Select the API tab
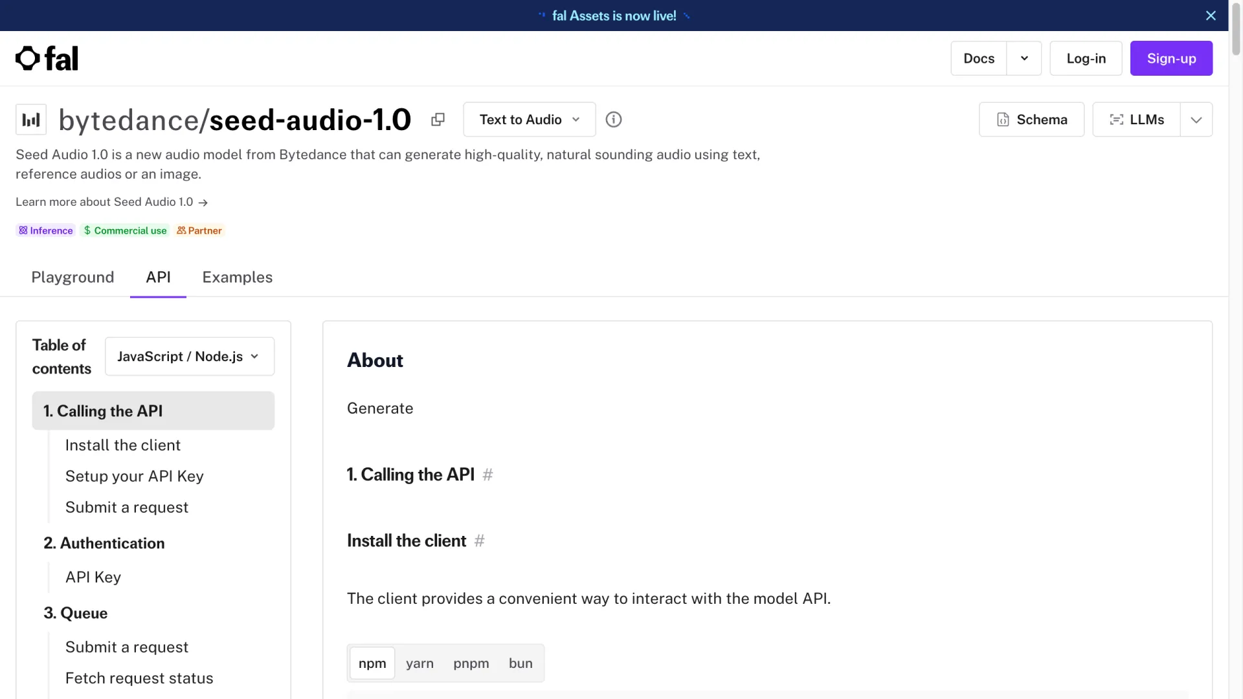Viewport: 1243px width, 699px height. pos(158,277)
